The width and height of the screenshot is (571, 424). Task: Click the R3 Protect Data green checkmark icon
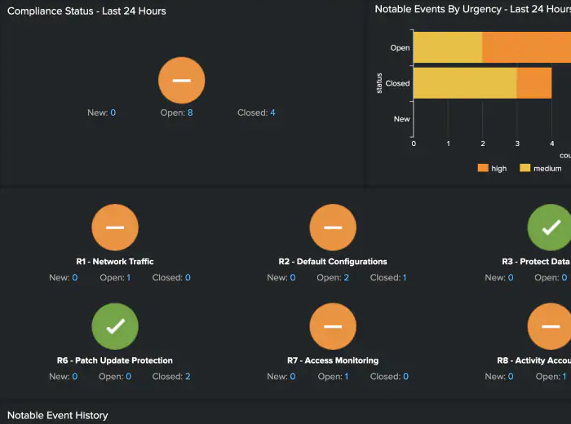[550, 227]
